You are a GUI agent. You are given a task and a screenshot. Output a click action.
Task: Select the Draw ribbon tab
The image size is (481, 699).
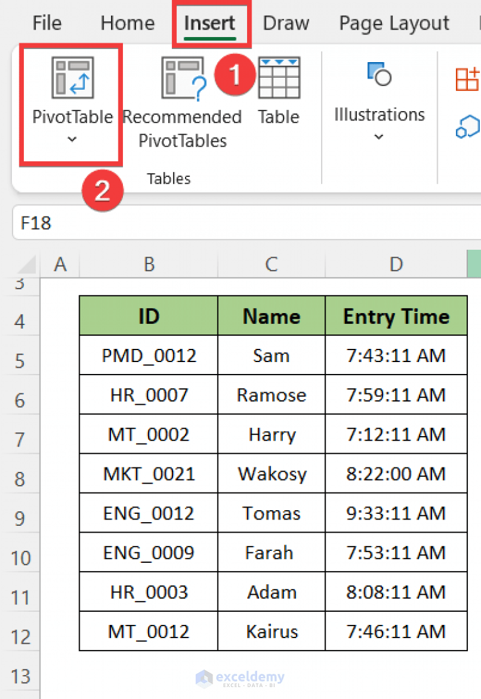coord(285,23)
